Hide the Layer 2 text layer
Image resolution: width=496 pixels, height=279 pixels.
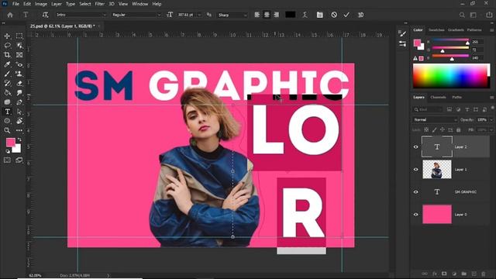(x=416, y=147)
